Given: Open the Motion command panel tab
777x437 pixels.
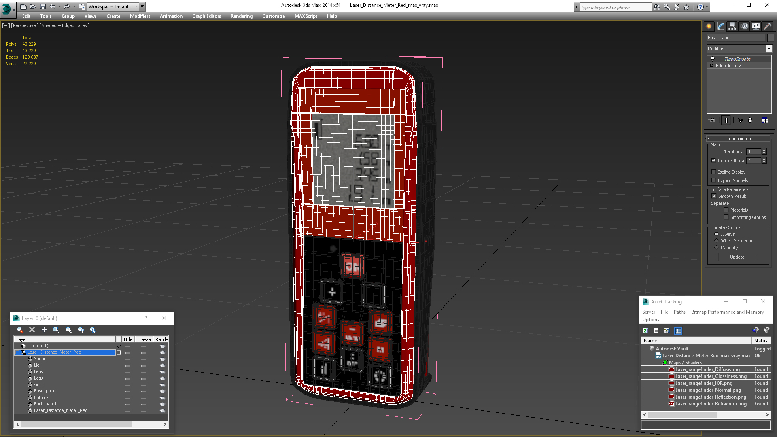Looking at the screenshot, I should pos(745,26).
